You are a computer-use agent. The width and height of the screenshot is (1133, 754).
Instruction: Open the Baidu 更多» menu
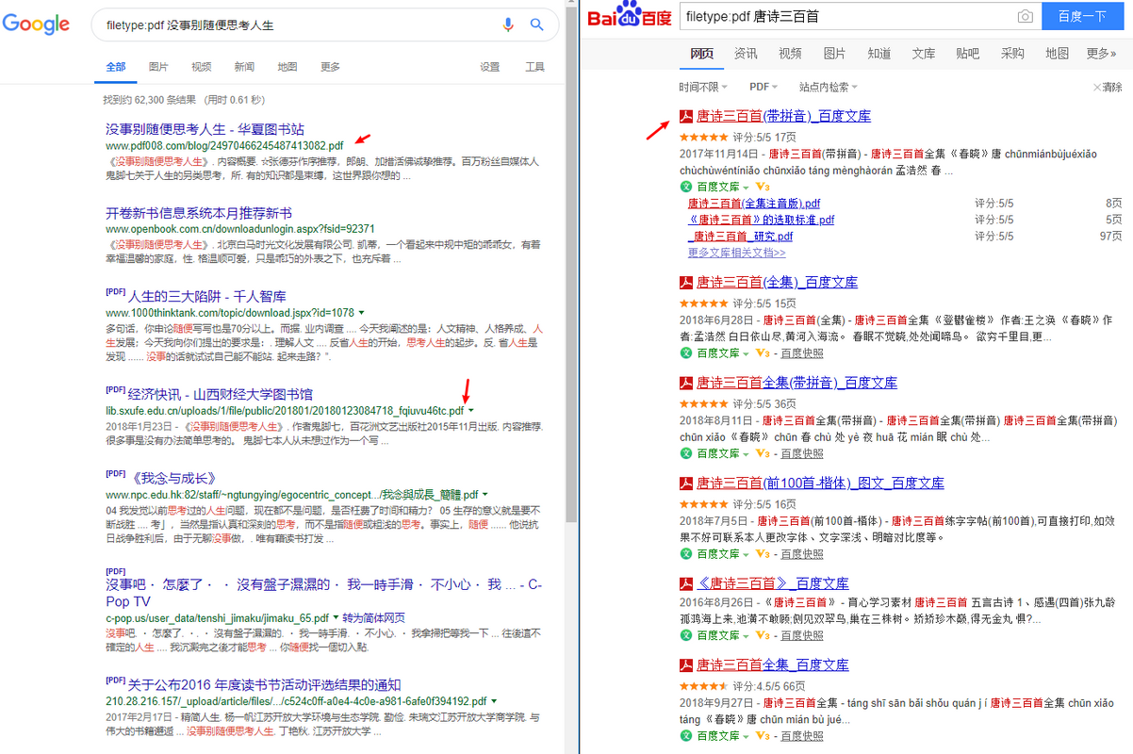[x=1101, y=54]
